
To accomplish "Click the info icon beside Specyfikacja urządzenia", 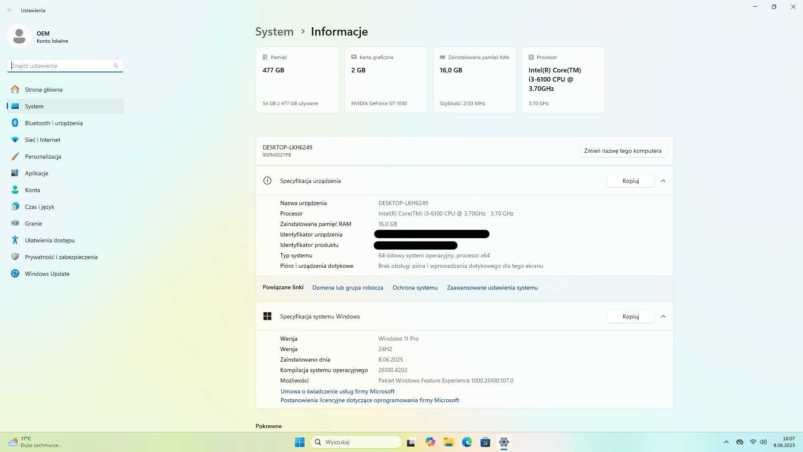I will [x=267, y=181].
